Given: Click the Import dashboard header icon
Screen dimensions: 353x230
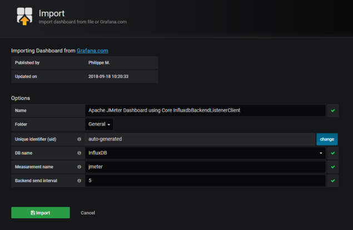Looking at the screenshot, I should [x=24, y=17].
